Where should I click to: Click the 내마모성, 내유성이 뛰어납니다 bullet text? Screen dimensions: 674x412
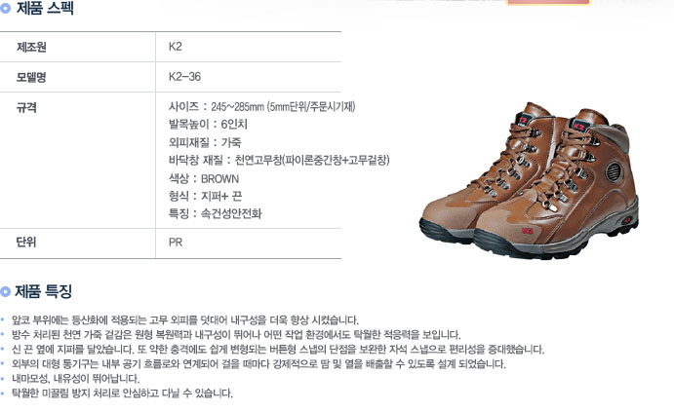(76, 379)
